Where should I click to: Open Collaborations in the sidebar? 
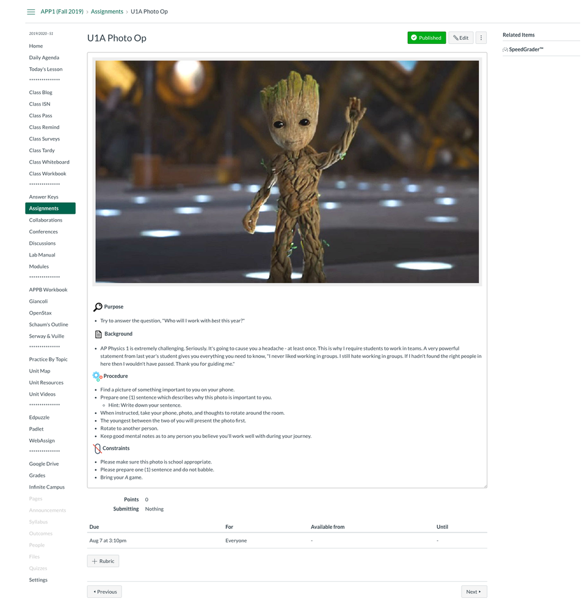click(x=46, y=220)
